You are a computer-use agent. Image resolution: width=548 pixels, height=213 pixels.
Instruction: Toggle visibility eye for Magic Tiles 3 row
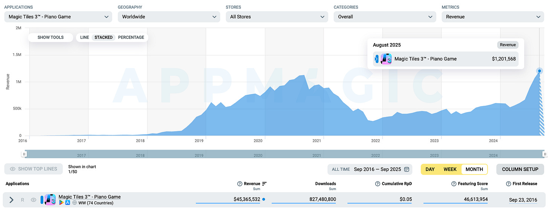[33, 200]
